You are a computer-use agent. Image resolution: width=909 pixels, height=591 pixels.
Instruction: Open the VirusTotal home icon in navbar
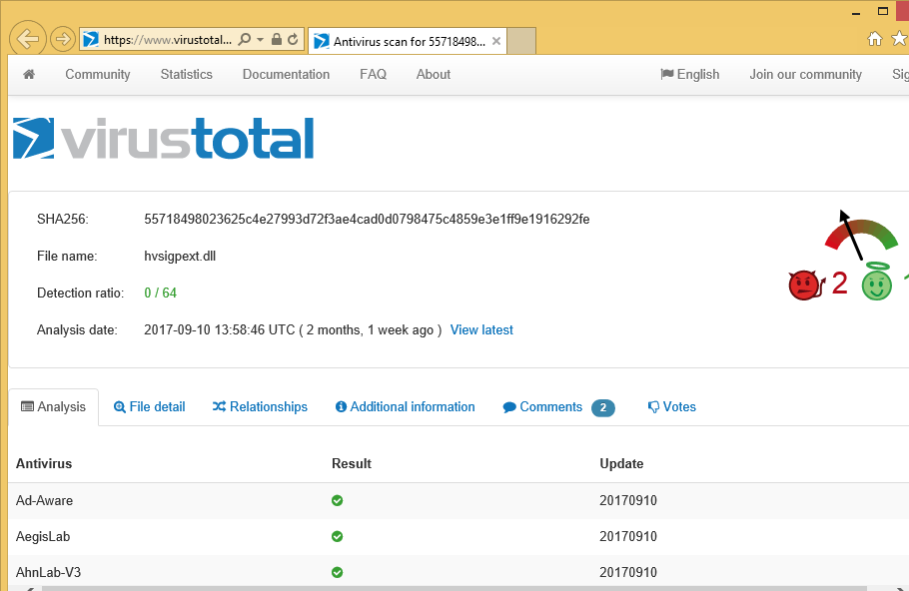click(x=29, y=75)
